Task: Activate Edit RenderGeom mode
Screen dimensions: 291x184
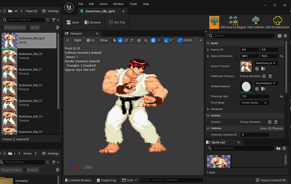Action: click(x=278, y=22)
